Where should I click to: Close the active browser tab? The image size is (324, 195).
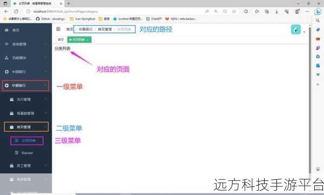pyautogui.click(x=61, y=4)
